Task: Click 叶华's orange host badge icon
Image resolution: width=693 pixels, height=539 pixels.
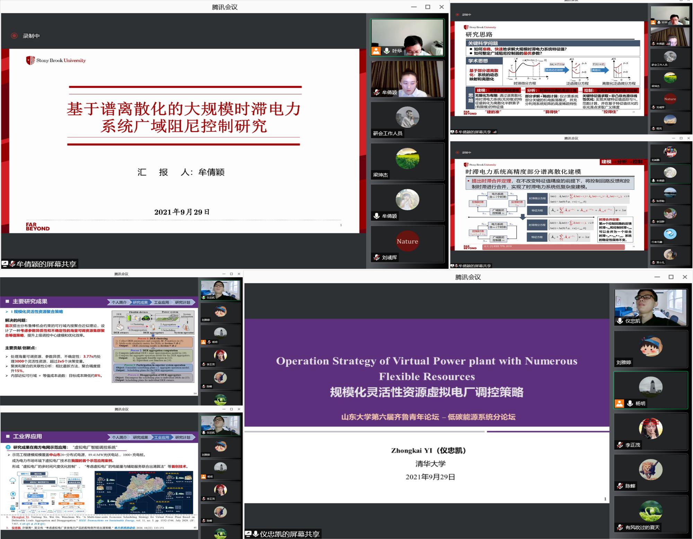Action: (376, 51)
